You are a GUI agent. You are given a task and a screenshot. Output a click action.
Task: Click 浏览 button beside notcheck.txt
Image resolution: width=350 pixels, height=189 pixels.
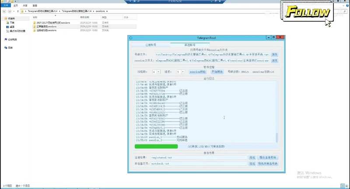click(x=252, y=164)
